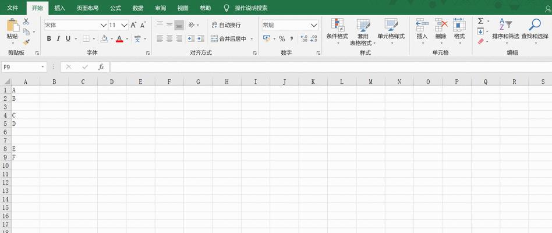Toggle Italic formatting
The width and height of the screenshot is (552, 233).
58,38
